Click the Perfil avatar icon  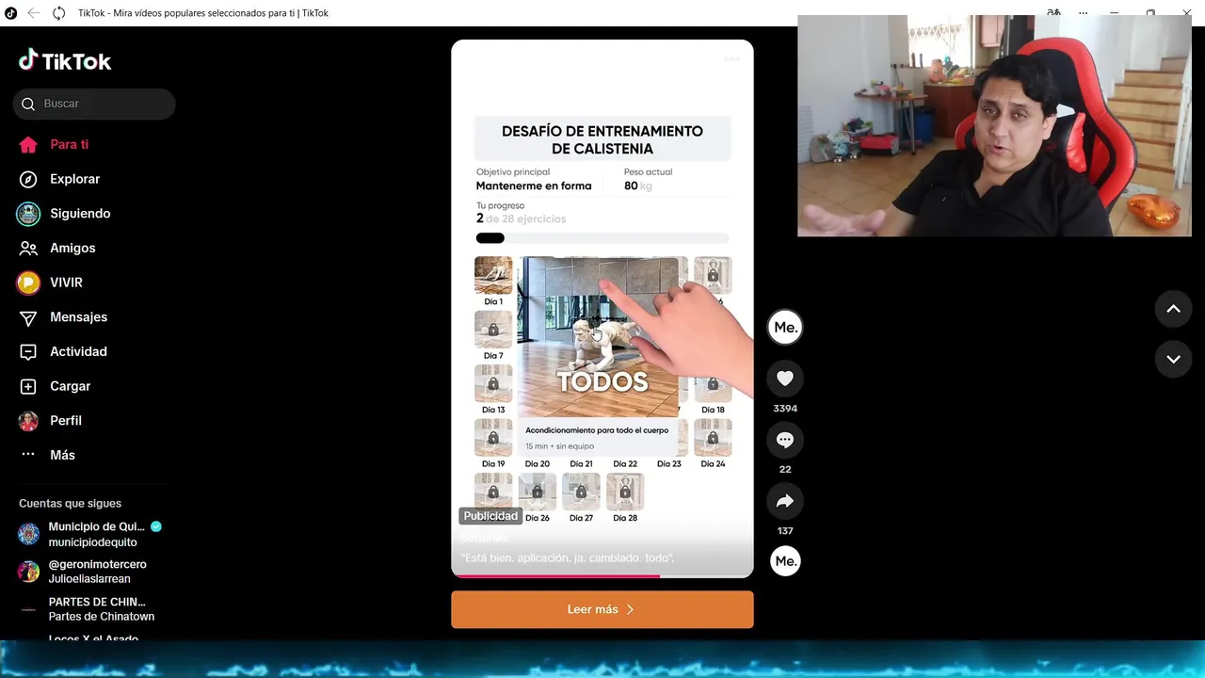pyautogui.click(x=28, y=421)
